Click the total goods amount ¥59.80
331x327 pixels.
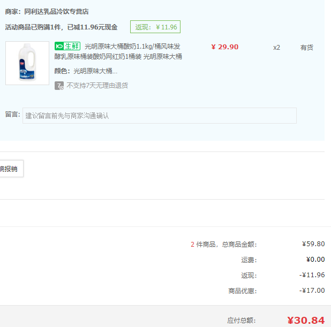pyautogui.click(x=313, y=244)
